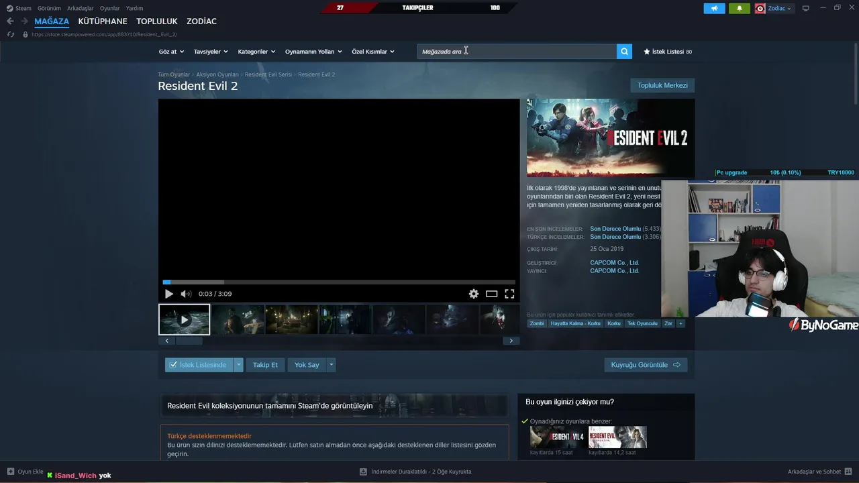
Task: Play the trailer video
Action: 168,294
